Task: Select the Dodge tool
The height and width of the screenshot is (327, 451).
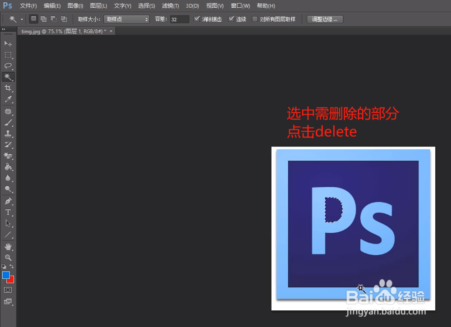Action: 8,189
